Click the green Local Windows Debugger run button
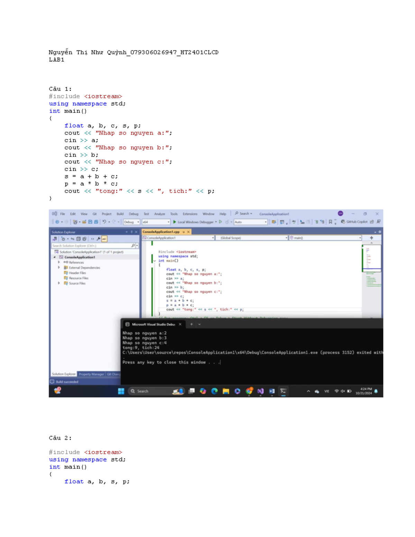The height and width of the screenshot is (537, 415). click(x=175, y=222)
